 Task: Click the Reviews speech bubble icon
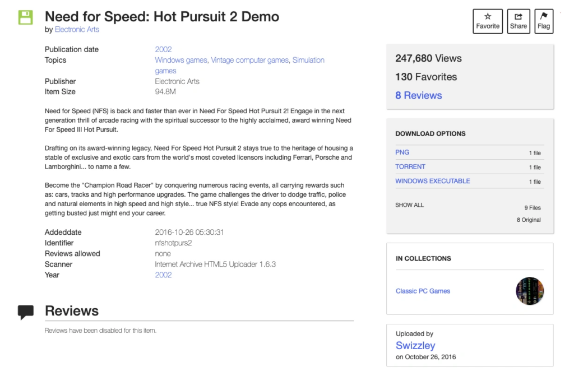click(x=26, y=312)
